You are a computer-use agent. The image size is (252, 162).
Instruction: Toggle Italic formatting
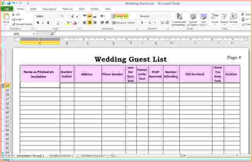click(43, 23)
